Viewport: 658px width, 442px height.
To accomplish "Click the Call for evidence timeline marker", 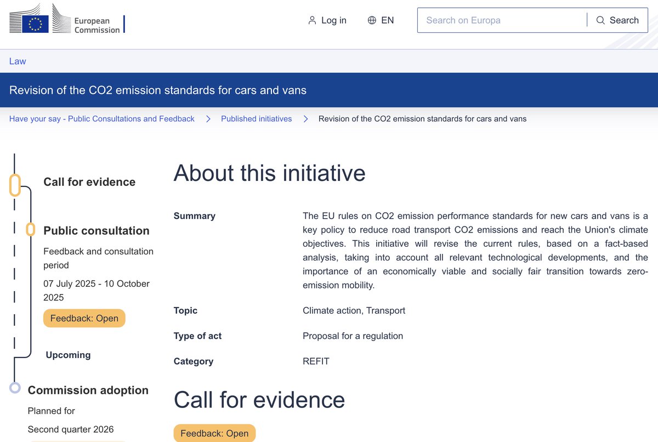I will point(15,185).
